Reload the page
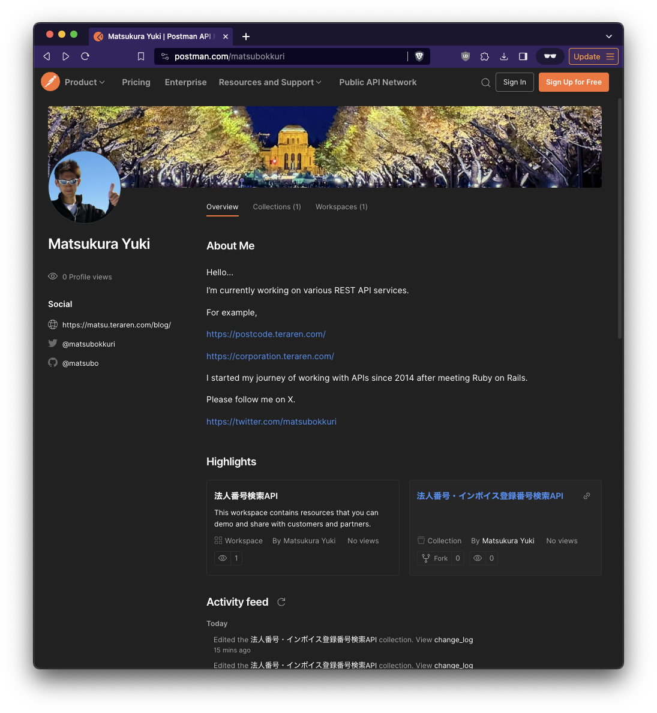 coord(85,56)
